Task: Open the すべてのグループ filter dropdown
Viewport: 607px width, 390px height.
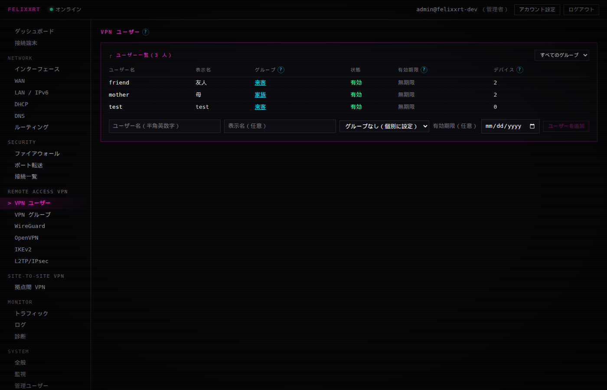Action: coord(562,55)
